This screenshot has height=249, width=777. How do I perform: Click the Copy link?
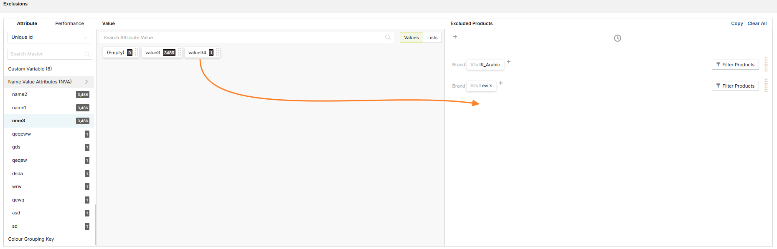pyautogui.click(x=736, y=23)
